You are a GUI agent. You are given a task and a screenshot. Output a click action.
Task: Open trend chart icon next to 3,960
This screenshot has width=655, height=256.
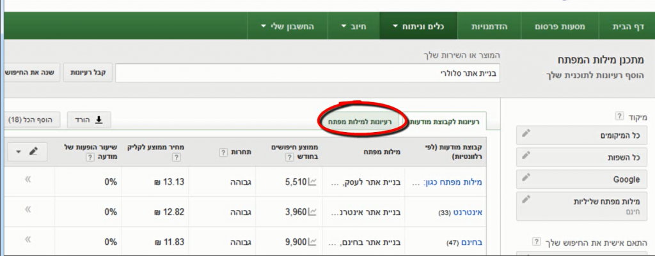[x=312, y=212]
